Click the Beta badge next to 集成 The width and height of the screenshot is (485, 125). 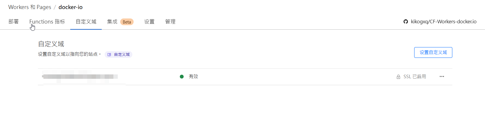click(127, 22)
